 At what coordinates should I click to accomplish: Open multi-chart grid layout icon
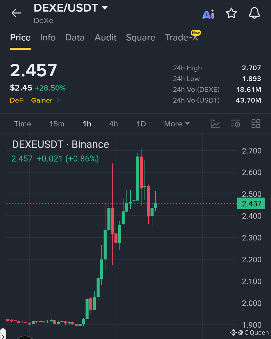(x=256, y=124)
